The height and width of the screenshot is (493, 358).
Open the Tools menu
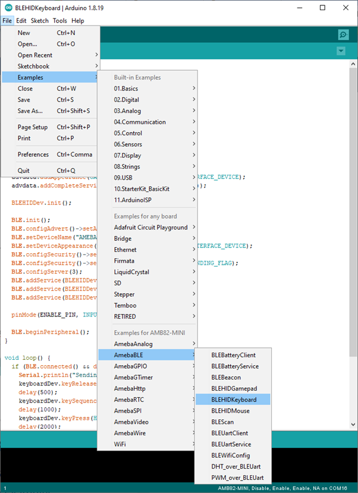(x=59, y=21)
